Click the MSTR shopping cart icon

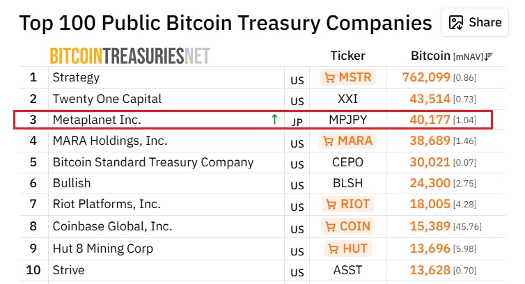pyautogui.click(x=329, y=77)
